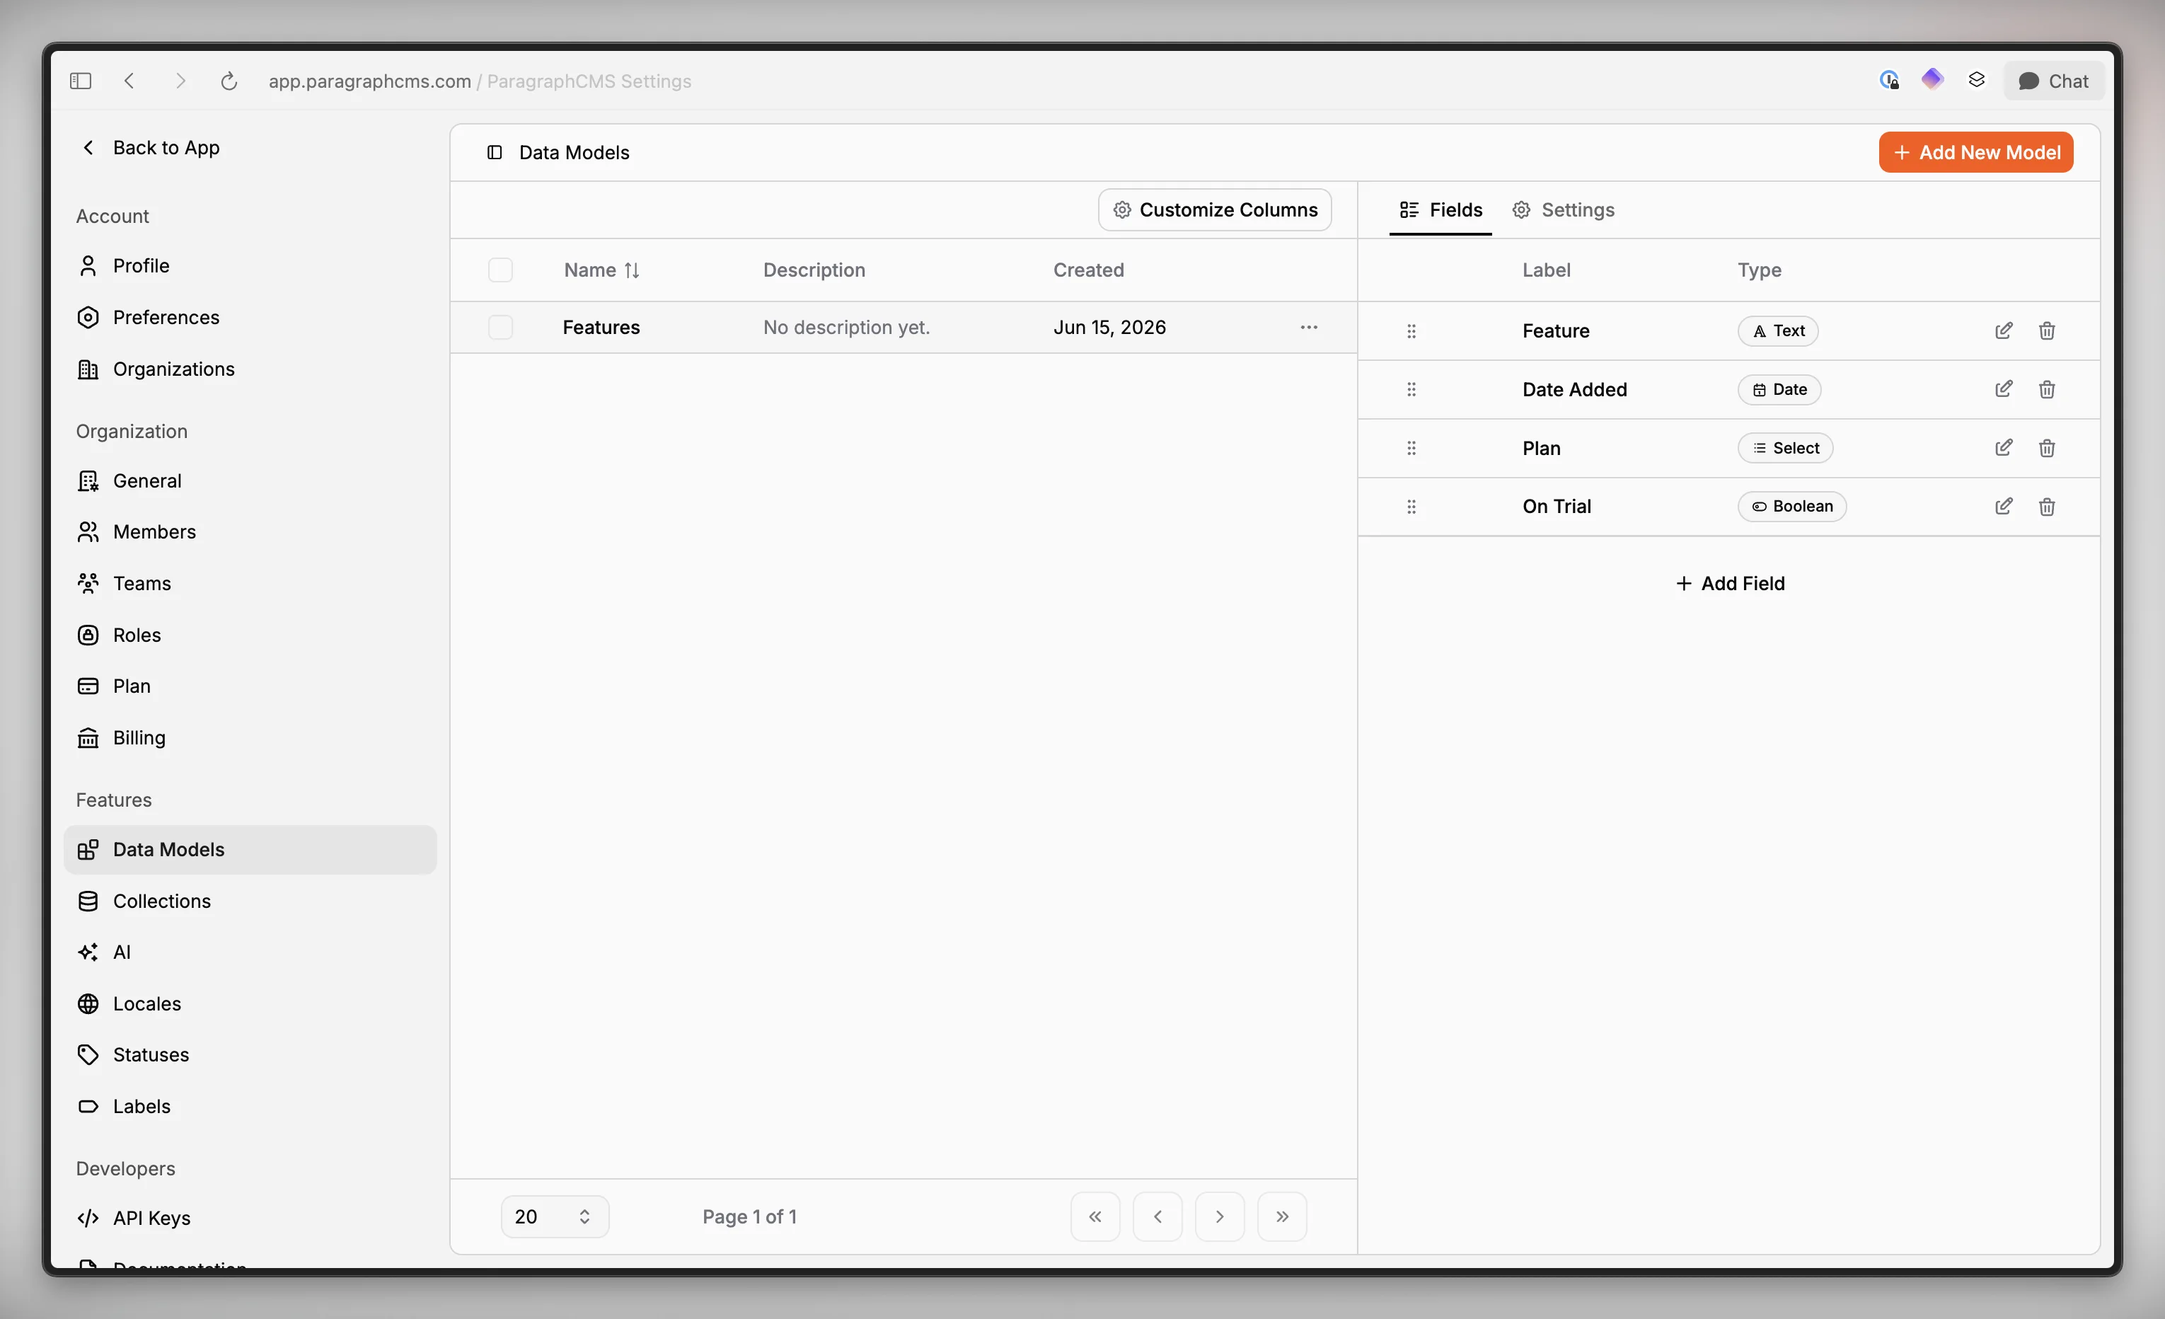Click Add New Model button
The width and height of the screenshot is (2165, 1319).
pyautogui.click(x=1975, y=152)
